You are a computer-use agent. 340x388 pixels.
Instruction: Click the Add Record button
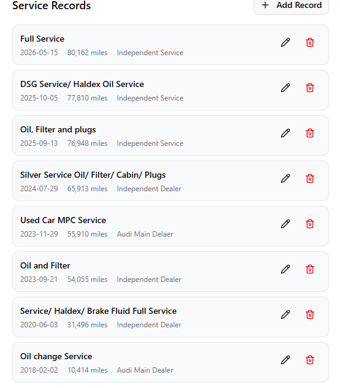[291, 6]
